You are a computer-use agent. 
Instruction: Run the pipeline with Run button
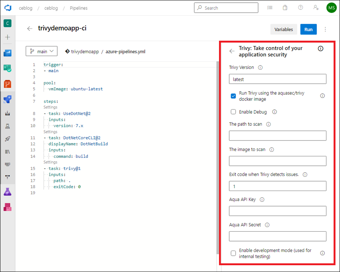pyautogui.click(x=308, y=29)
